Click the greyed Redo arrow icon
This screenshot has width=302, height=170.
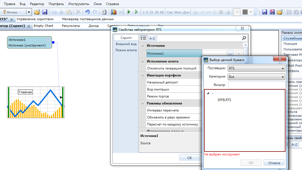pyautogui.click(x=95, y=12)
